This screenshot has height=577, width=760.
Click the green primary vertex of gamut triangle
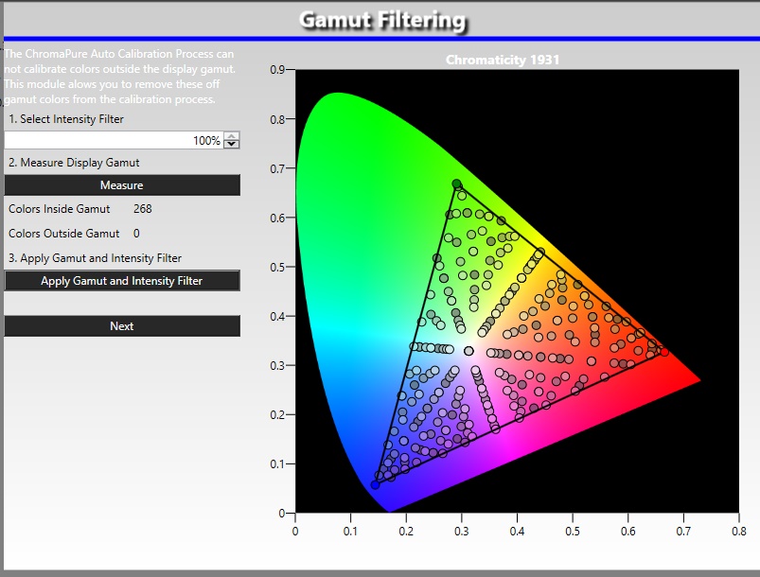click(456, 184)
